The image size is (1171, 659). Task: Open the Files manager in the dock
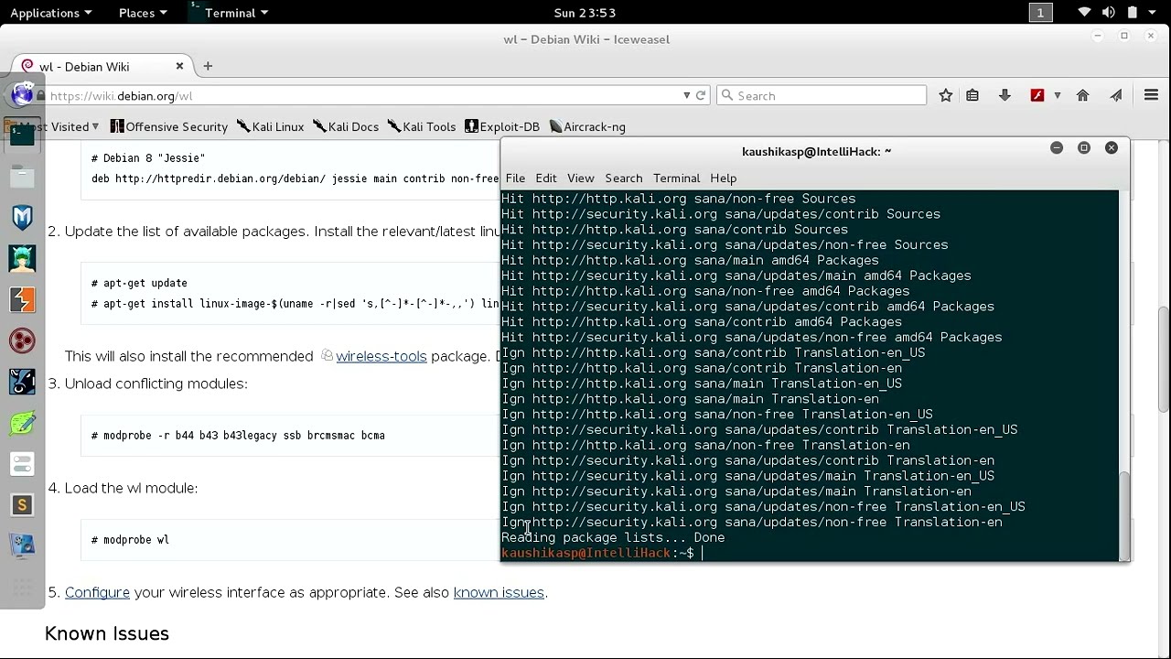tap(22, 176)
